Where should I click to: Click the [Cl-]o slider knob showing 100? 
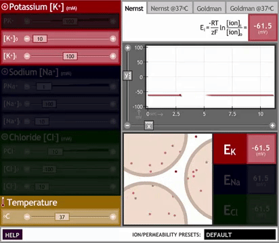[x=49, y=169]
